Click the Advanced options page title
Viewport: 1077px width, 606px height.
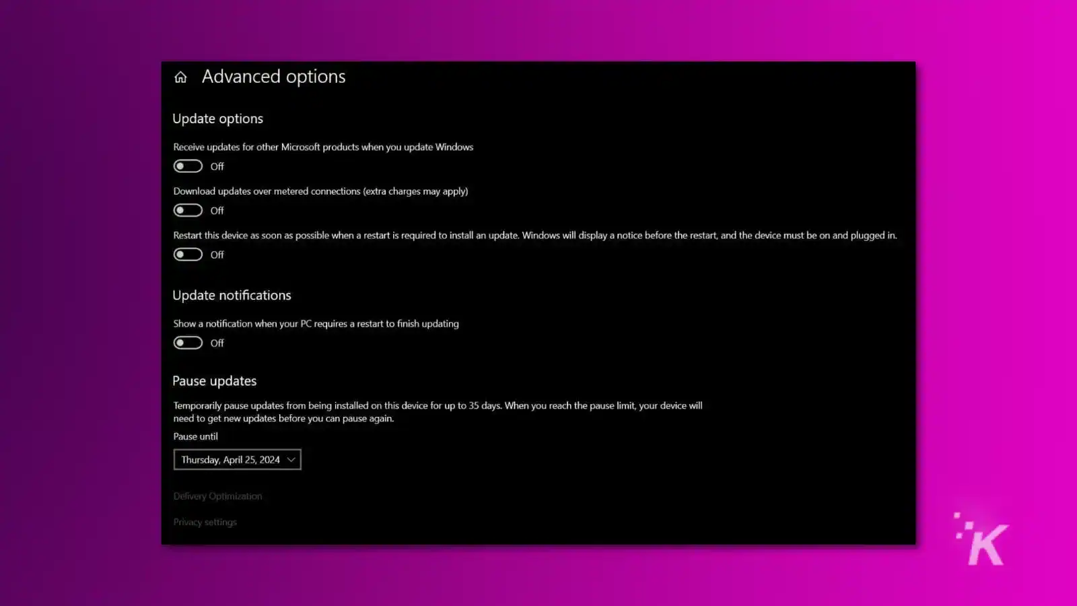273,77
